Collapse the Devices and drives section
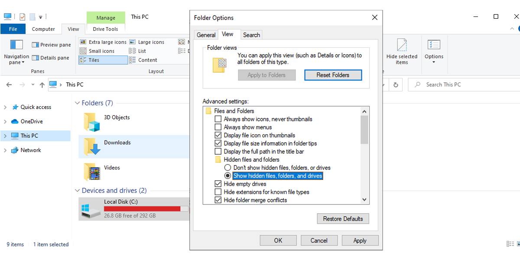This screenshot has height=260, width=520. tap(77, 190)
